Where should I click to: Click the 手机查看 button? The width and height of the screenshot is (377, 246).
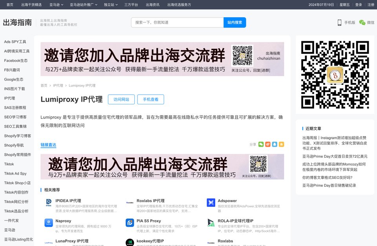point(150,99)
